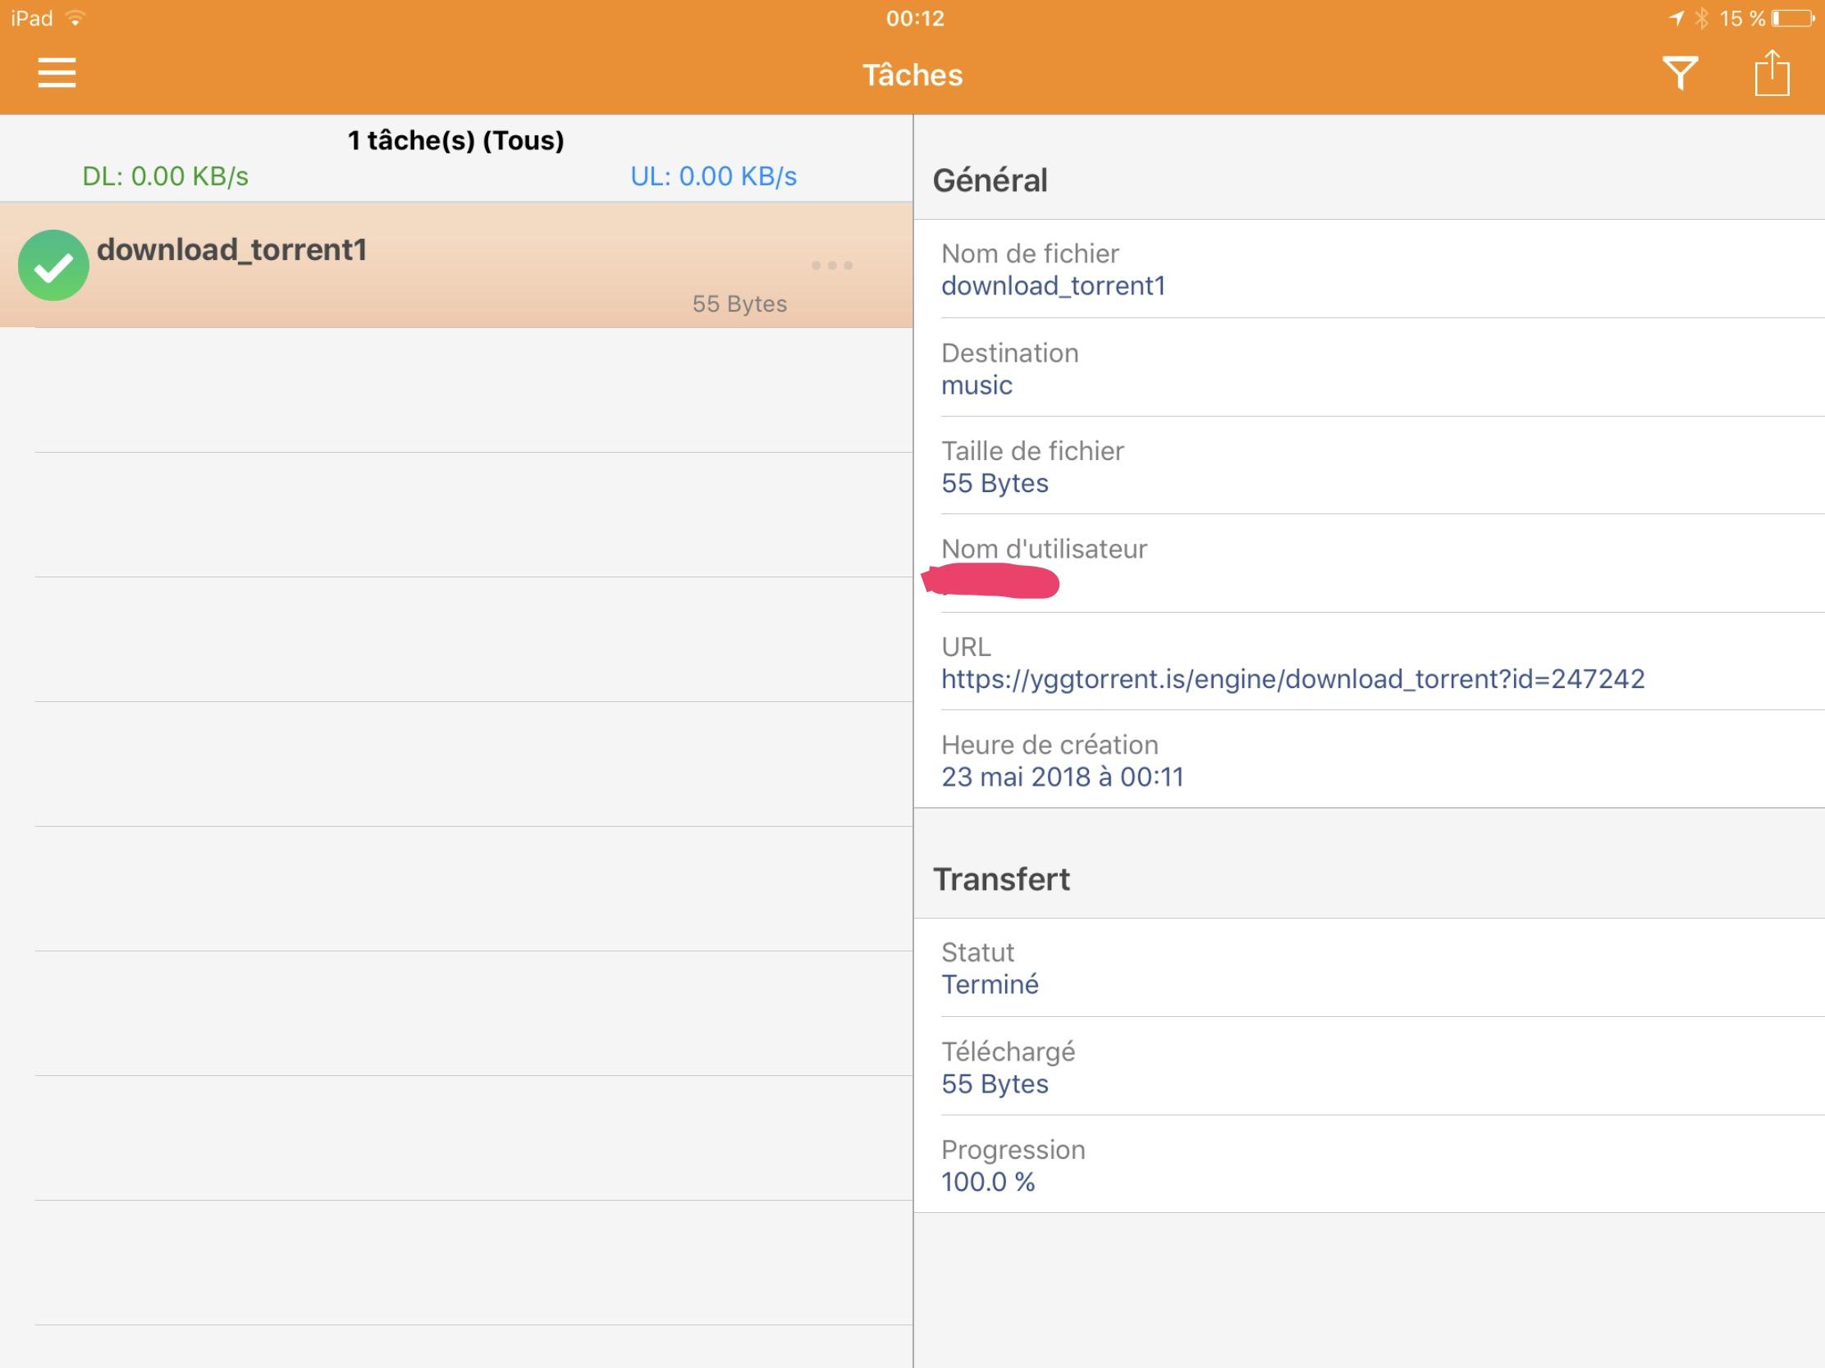Open the three-dot options for download_torrent1
Screen dimensions: 1825x1368
(831, 265)
